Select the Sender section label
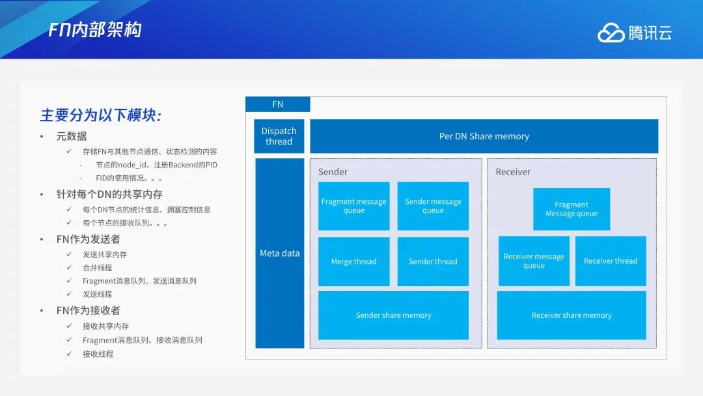 (333, 172)
